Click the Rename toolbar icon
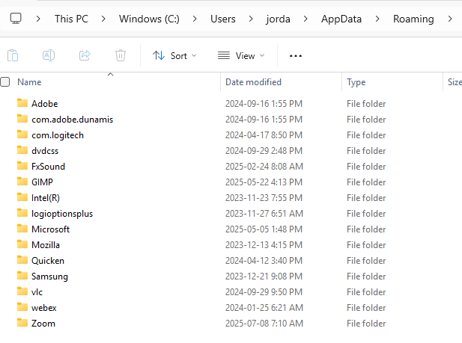Image resolution: width=462 pixels, height=343 pixels. click(x=49, y=55)
